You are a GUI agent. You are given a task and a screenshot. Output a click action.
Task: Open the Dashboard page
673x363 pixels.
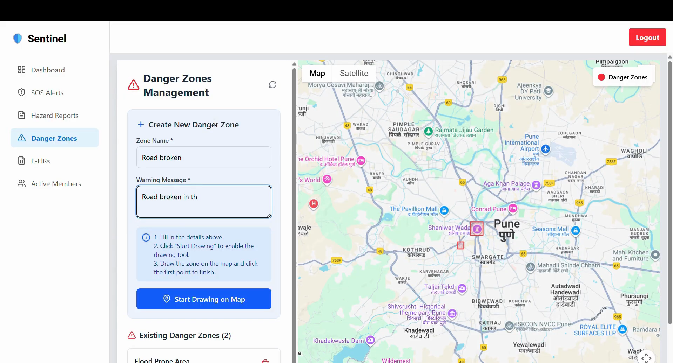coord(48,70)
